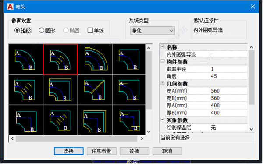Select the bottom-row elbow with three vanes

[x=60, y=120]
